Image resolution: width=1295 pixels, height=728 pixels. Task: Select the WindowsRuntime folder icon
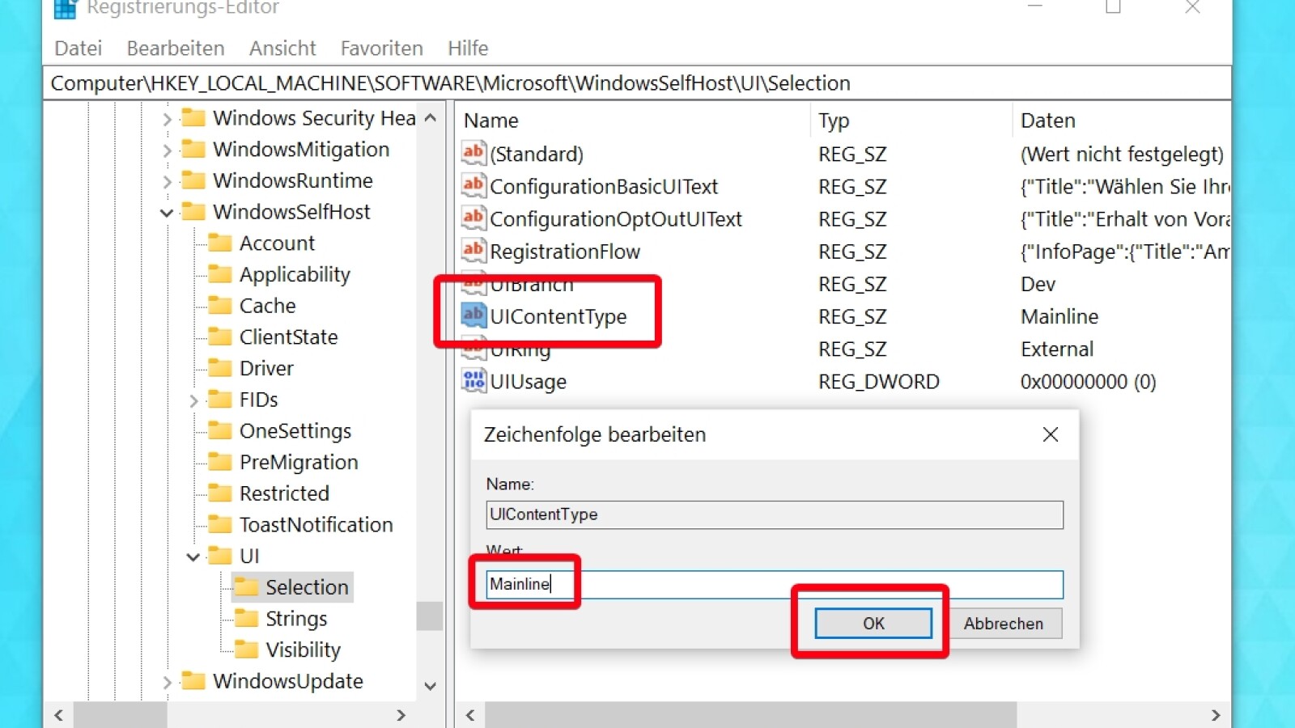pyautogui.click(x=193, y=180)
